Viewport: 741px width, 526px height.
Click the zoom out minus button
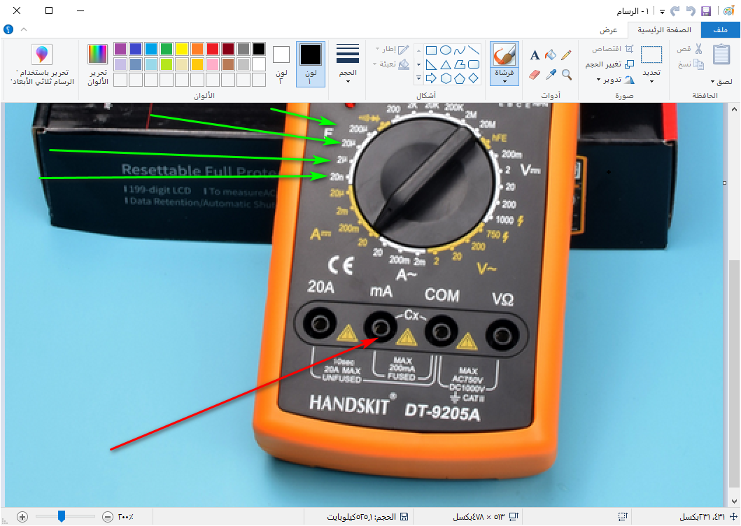click(x=107, y=517)
